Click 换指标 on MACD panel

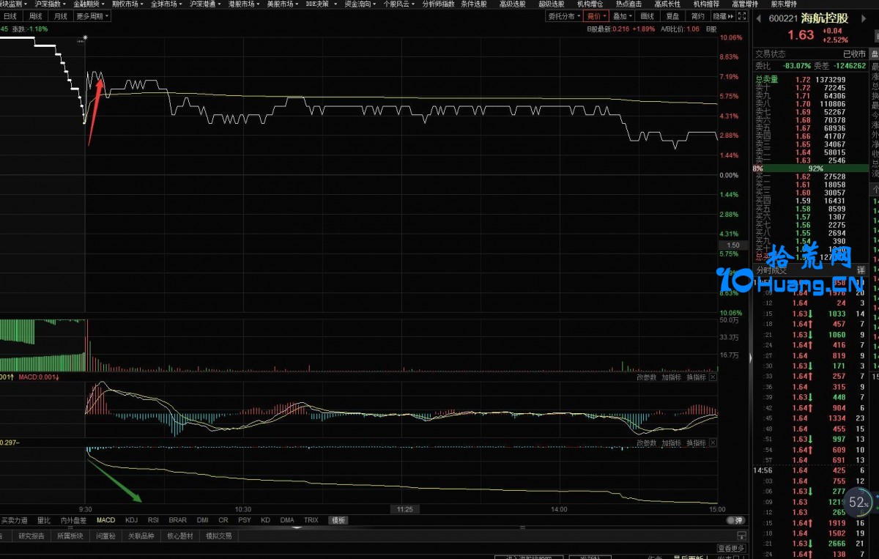click(696, 378)
